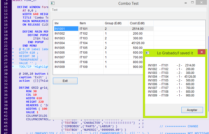This screenshot has height=134, width=209.
Task: Click the Item column header
Action: (x=91, y=23)
